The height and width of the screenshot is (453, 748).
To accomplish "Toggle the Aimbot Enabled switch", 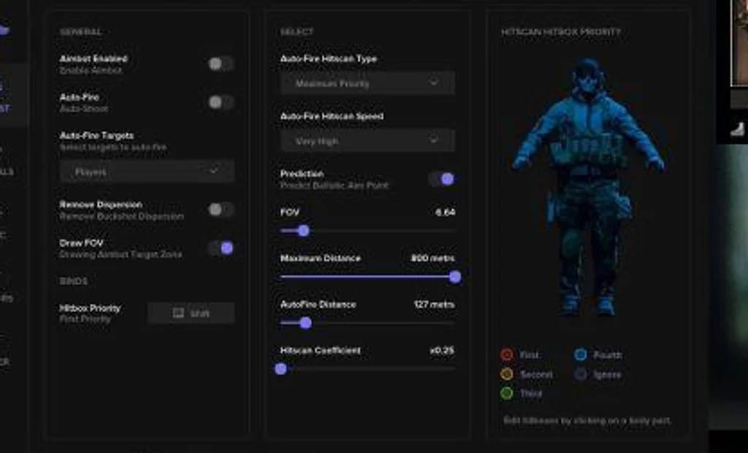I will coord(221,64).
